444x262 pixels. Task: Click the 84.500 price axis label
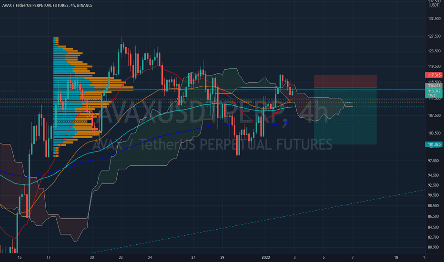434,227
